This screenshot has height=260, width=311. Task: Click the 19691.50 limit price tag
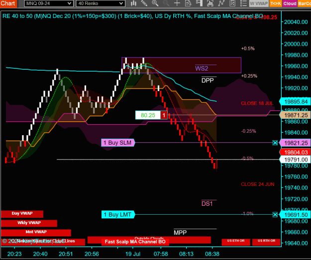point(295,215)
